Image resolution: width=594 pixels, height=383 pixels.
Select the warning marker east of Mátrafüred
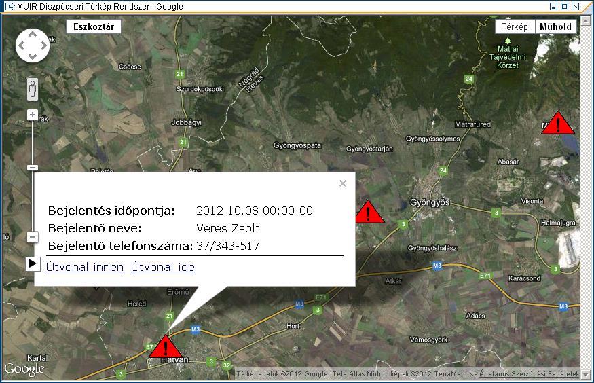coord(558,123)
